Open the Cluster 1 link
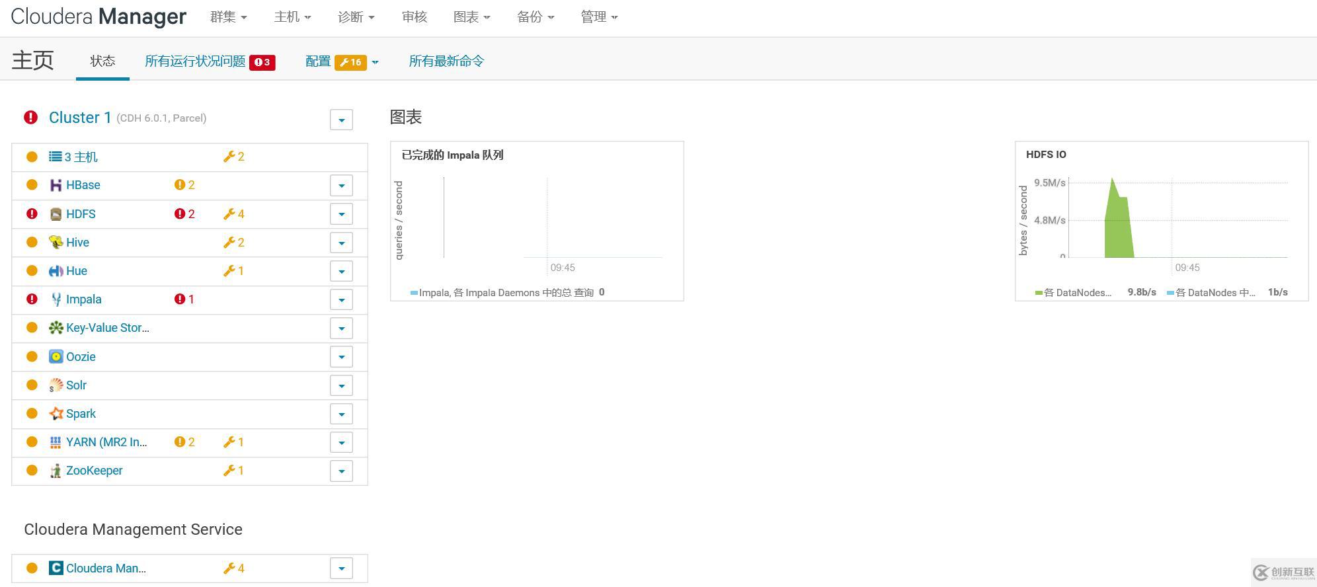Image resolution: width=1317 pixels, height=587 pixels. pos(80,118)
